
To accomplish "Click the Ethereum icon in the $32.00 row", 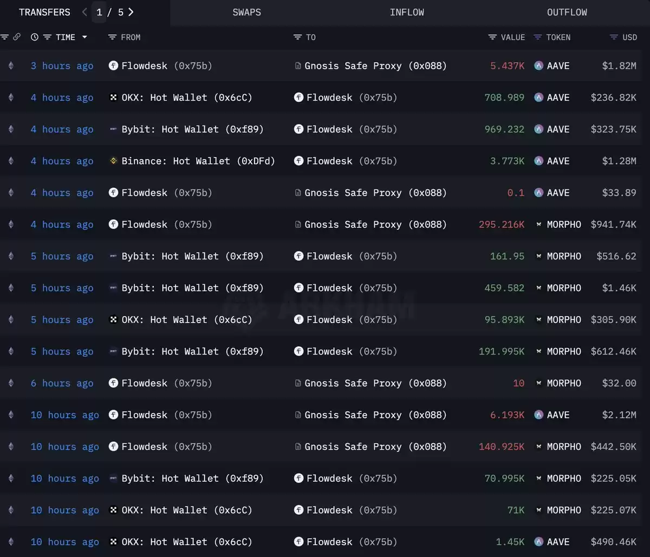I will click(11, 383).
